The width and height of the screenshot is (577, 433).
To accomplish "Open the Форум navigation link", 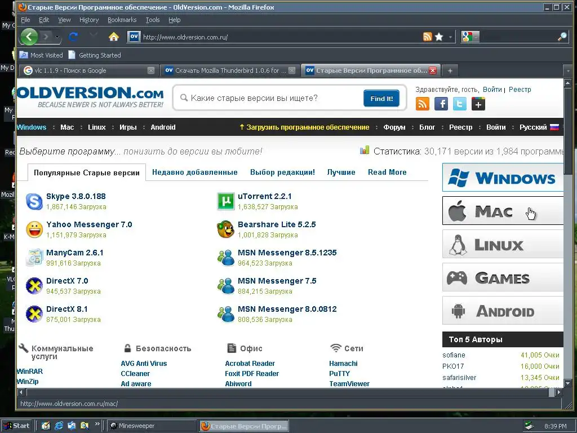I will [394, 127].
